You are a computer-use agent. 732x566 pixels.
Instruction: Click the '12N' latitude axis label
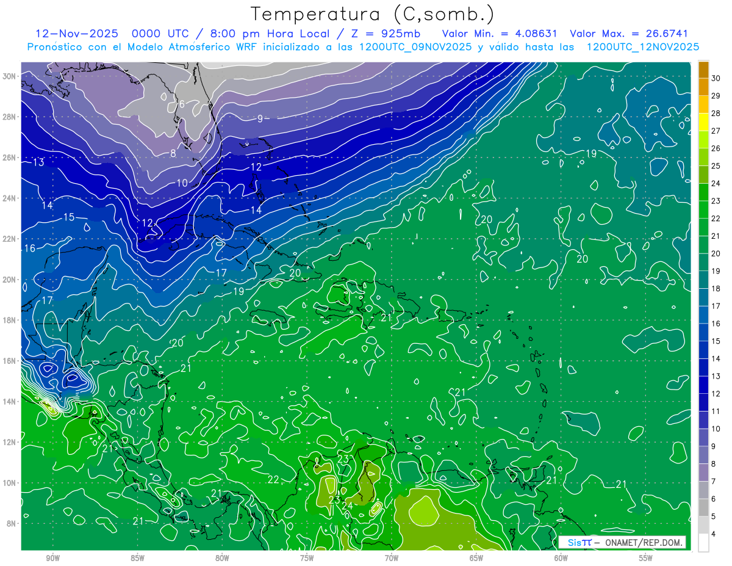coord(9,442)
